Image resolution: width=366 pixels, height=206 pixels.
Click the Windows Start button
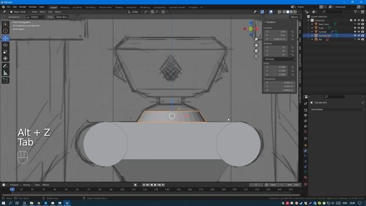[x=3, y=203]
